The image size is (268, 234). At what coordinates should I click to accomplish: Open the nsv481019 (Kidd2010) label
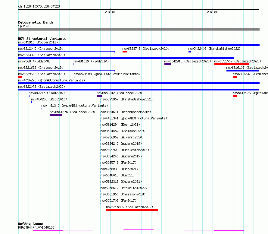pyautogui.click(x=91, y=61)
